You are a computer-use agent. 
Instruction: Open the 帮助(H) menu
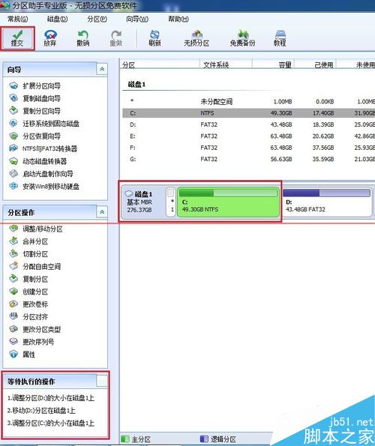tap(178, 19)
